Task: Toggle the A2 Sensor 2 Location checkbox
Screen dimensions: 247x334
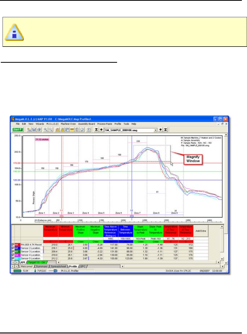Action: point(13,248)
